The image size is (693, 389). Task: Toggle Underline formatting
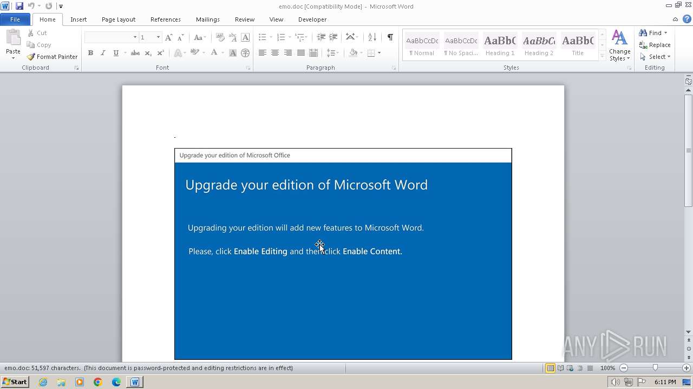point(116,53)
